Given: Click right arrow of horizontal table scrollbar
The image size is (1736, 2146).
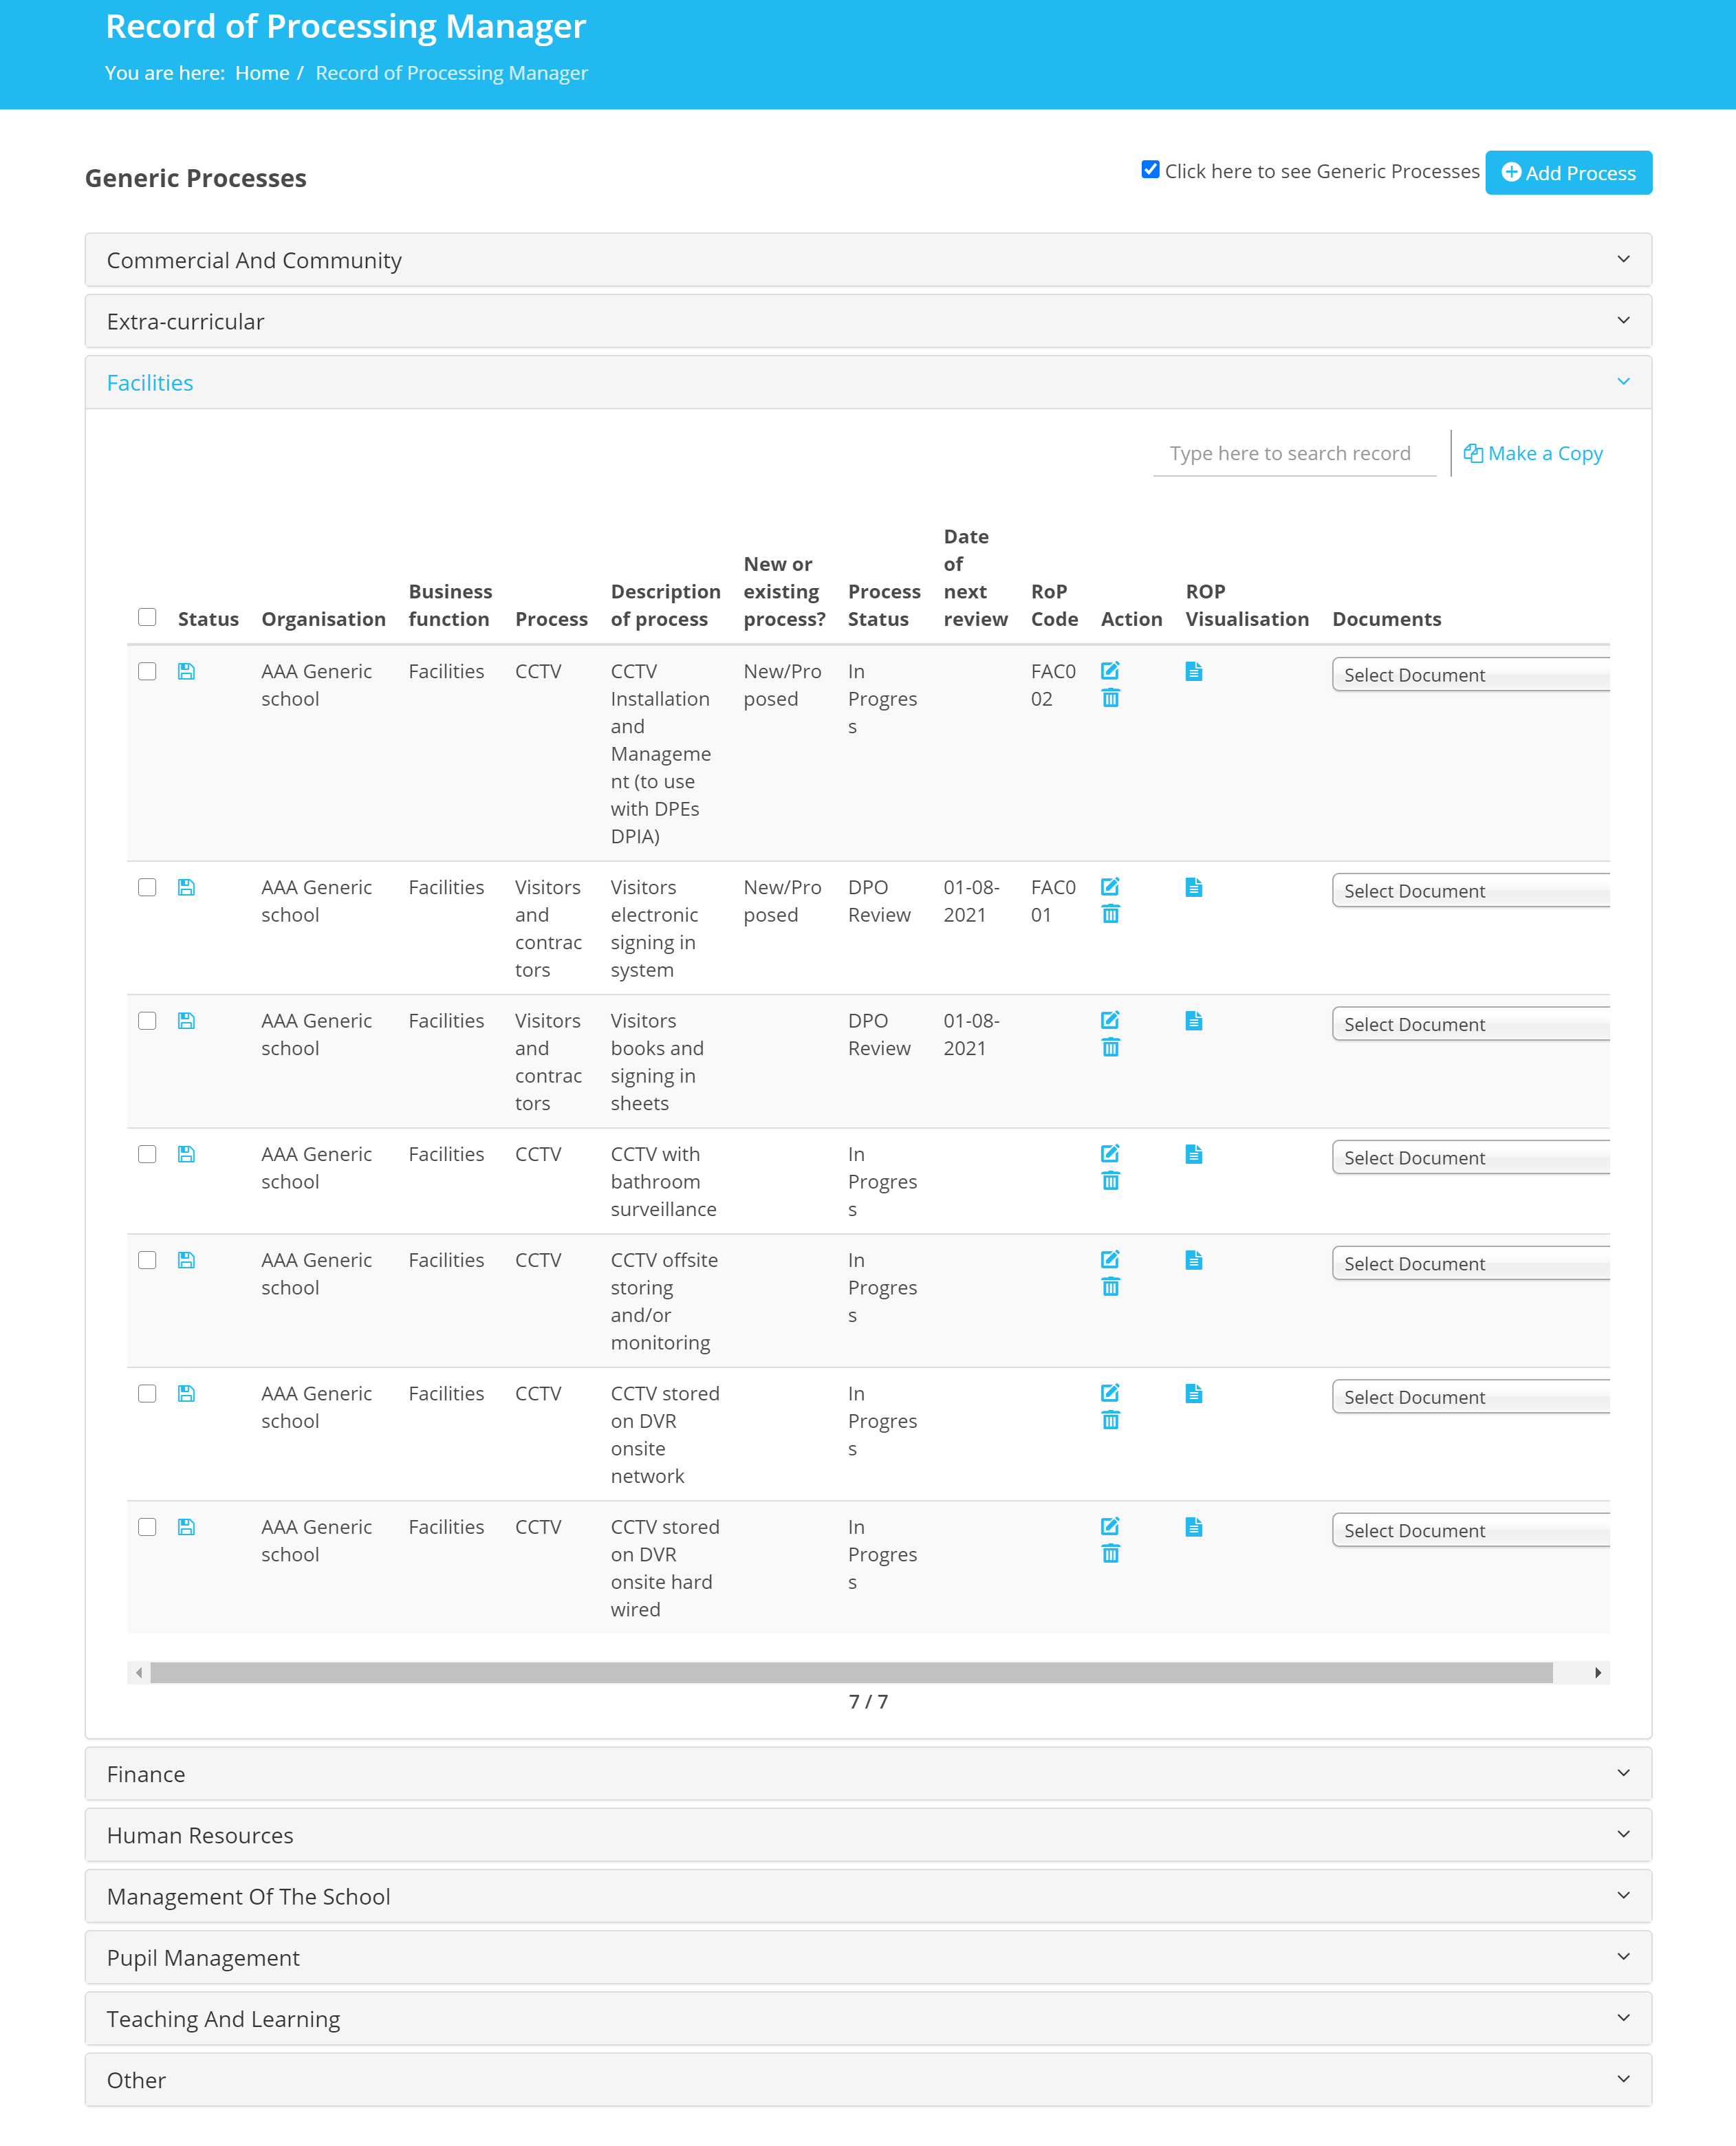Looking at the screenshot, I should 1597,1672.
